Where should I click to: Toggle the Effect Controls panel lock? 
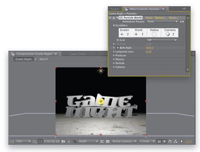pos(126,9)
